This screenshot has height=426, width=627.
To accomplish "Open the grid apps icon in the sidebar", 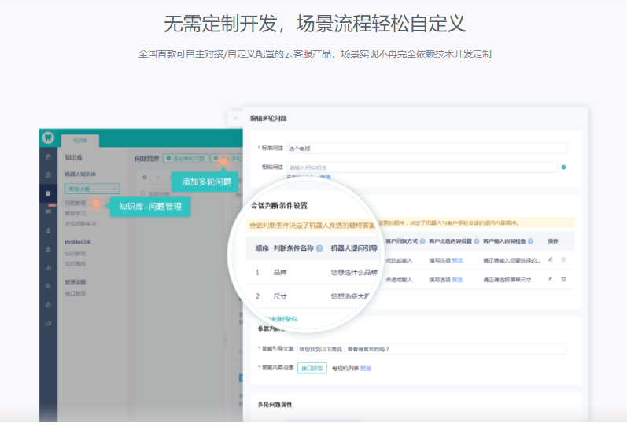I will (48, 174).
